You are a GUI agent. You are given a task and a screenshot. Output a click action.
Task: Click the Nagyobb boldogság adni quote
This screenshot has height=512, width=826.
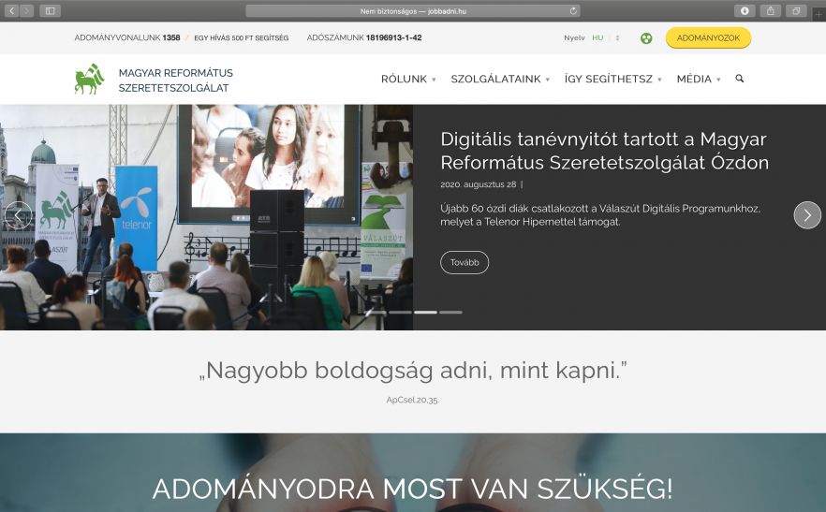(412, 371)
